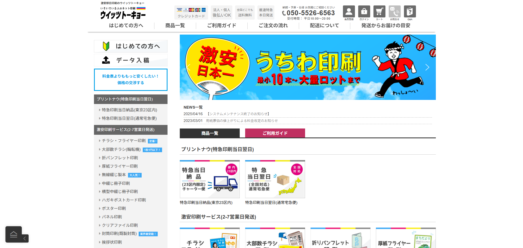Switch to the pink ご利用ガイド tab
Image resolution: width=523 pixels, height=248 pixels.
tap(275, 133)
